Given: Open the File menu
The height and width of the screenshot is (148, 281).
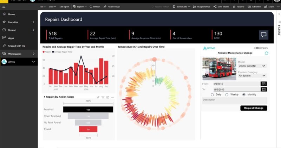Looking at the screenshot, I should click(43, 7).
